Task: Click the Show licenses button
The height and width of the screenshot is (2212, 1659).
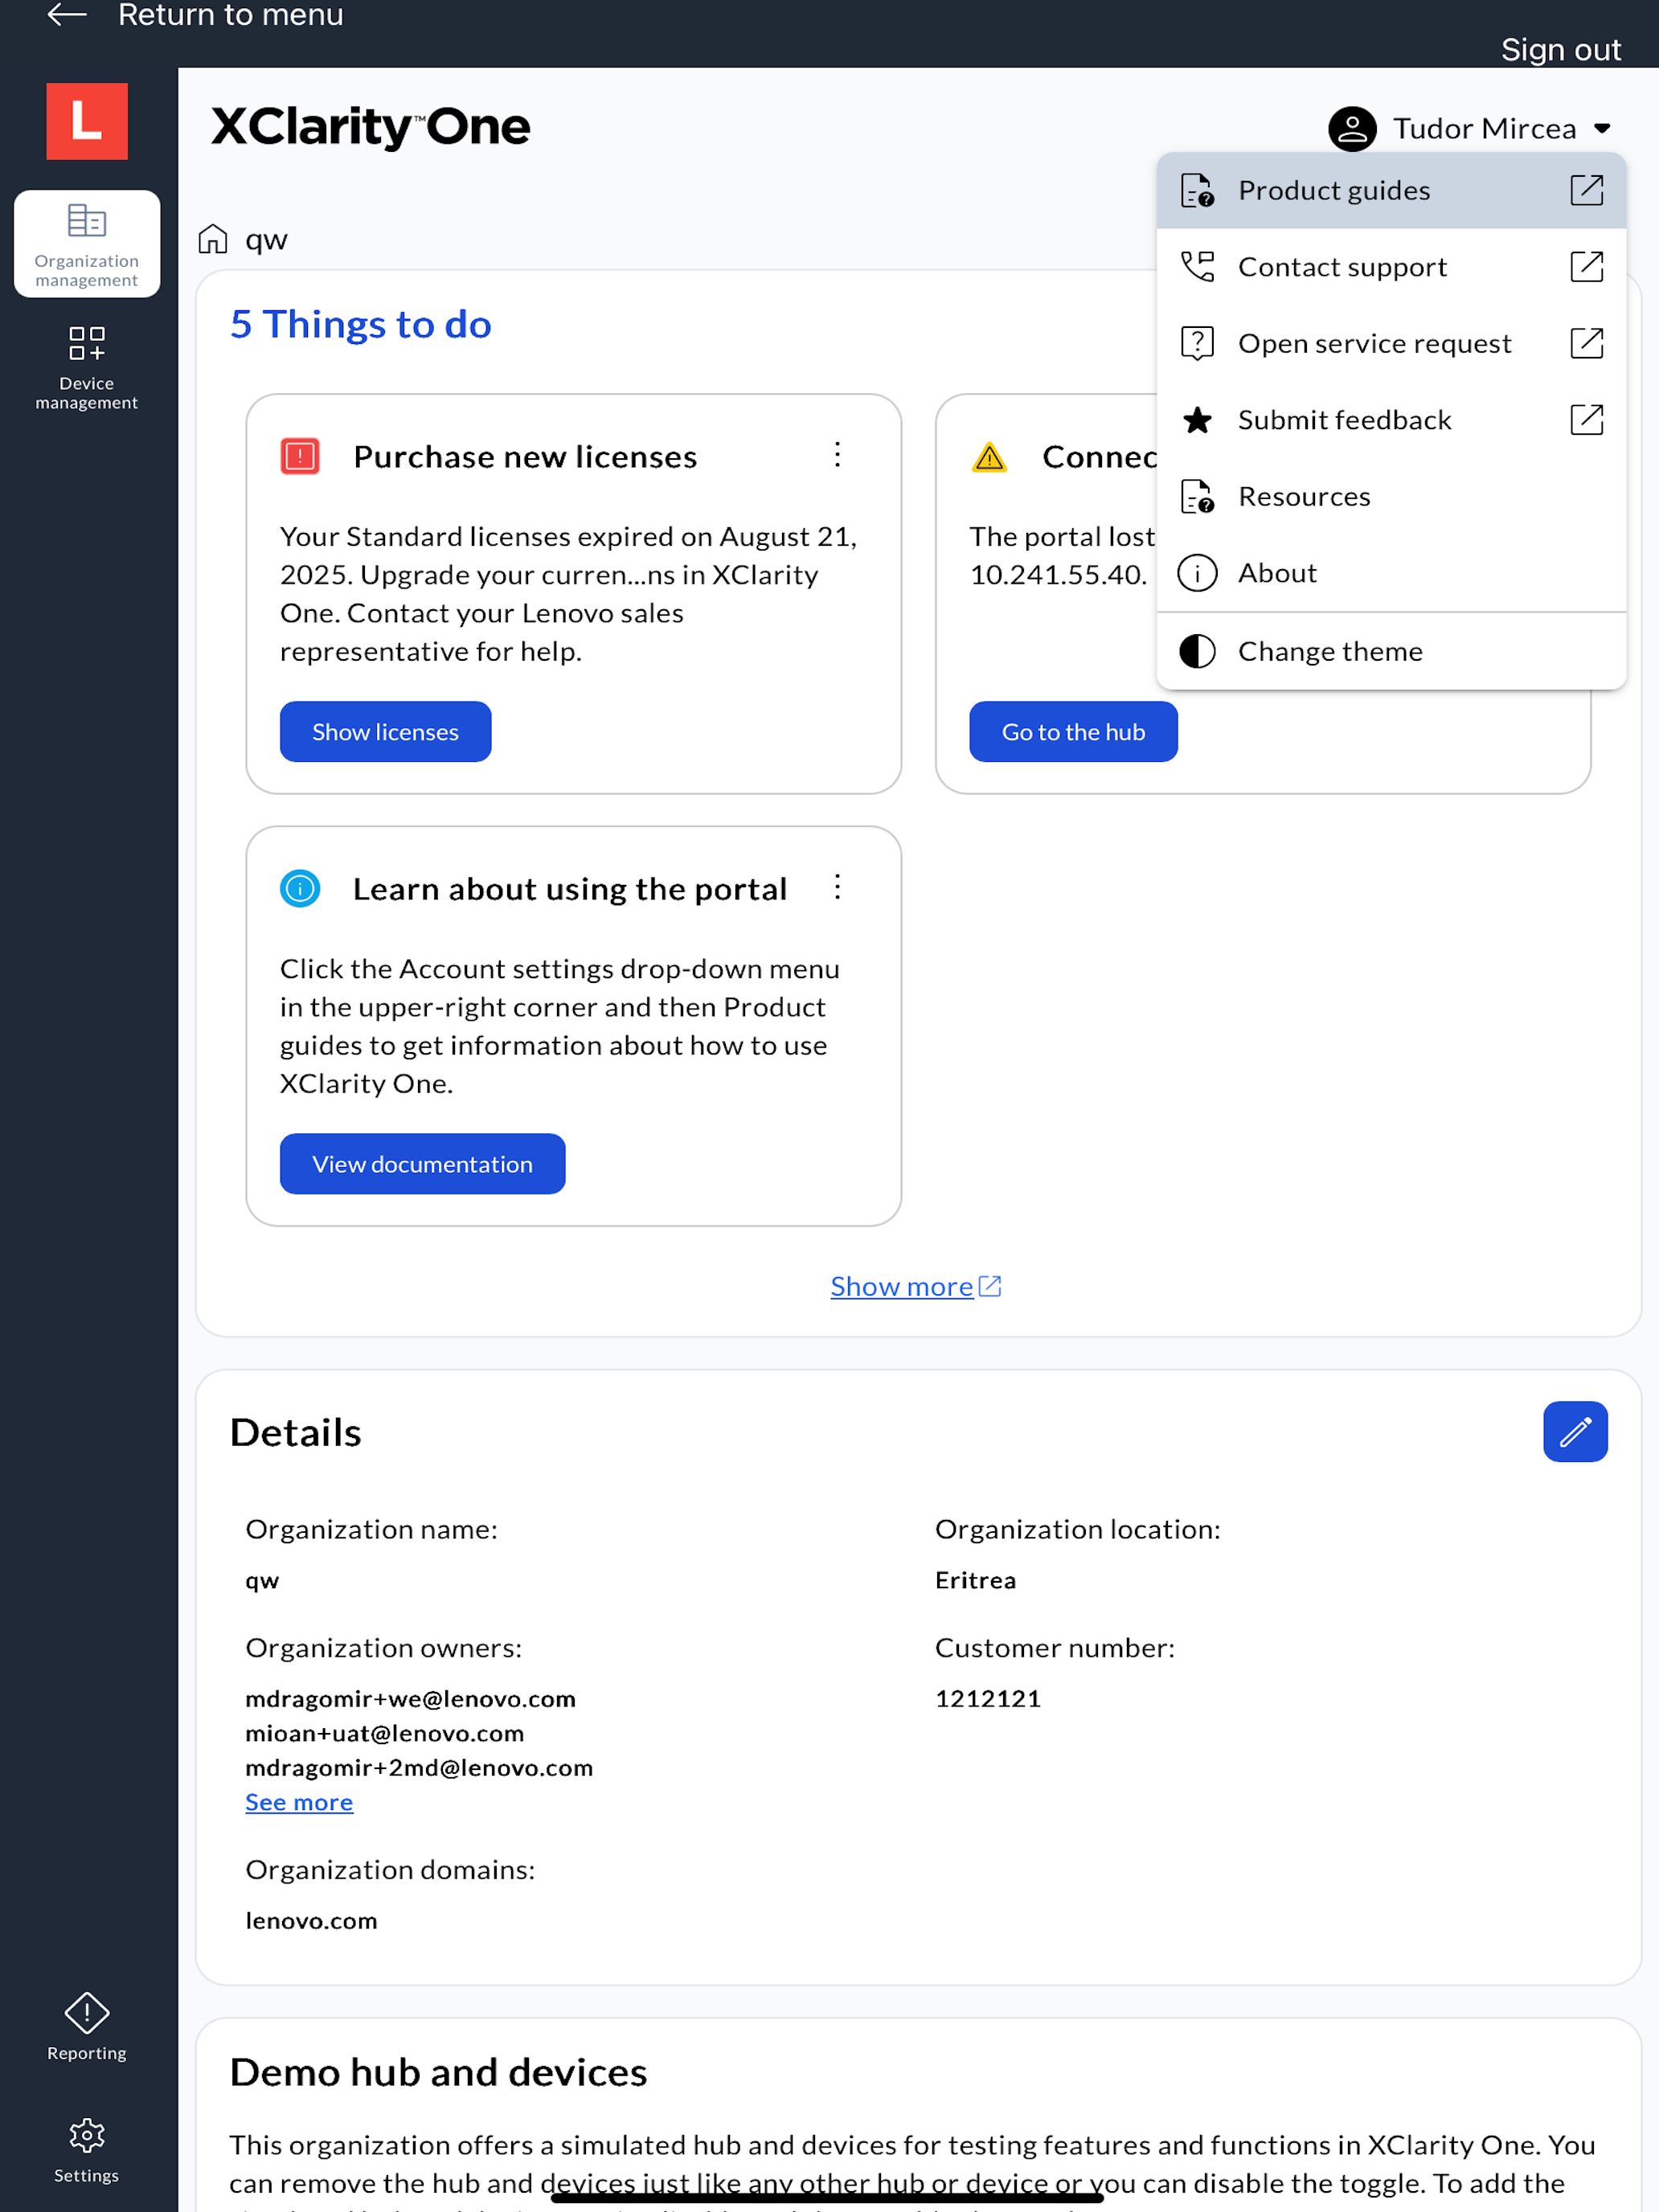Action: coord(385,732)
